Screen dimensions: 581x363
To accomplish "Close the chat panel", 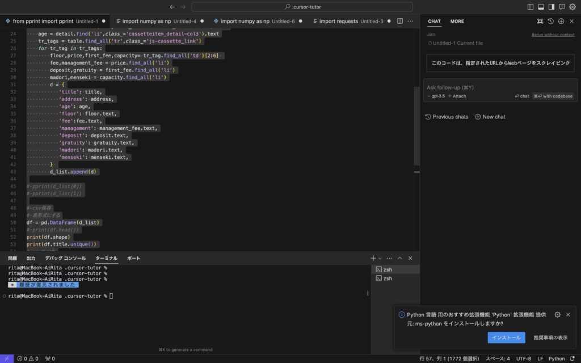I will [x=572, y=21].
